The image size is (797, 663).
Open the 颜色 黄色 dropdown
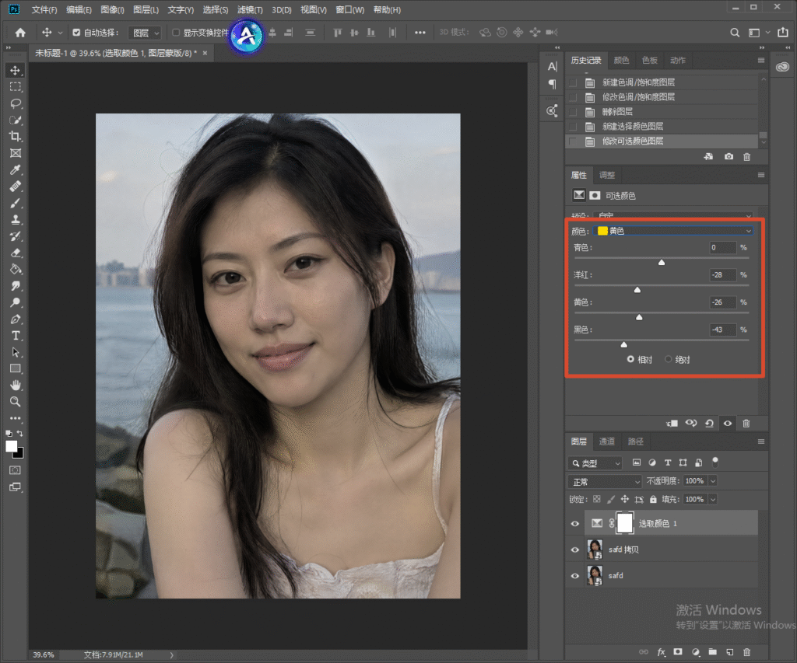point(673,231)
